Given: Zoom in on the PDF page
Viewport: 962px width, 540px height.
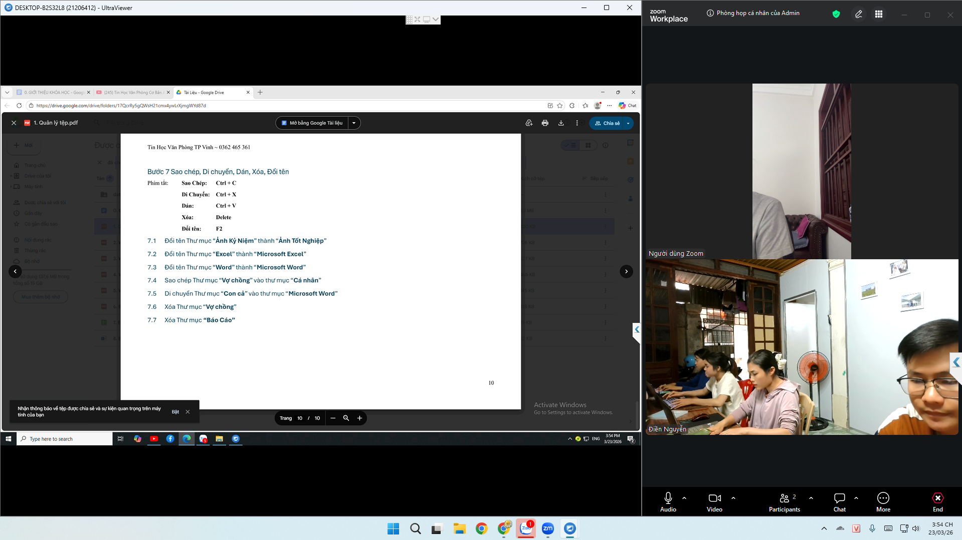Looking at the screenshot, I should pyautogui.click(x=359, y=418).
